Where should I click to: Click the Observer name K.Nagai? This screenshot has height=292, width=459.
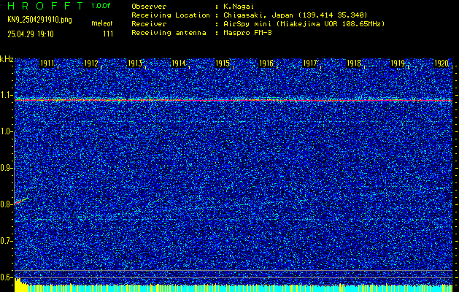pyautogui.click(x=239, y=7)
